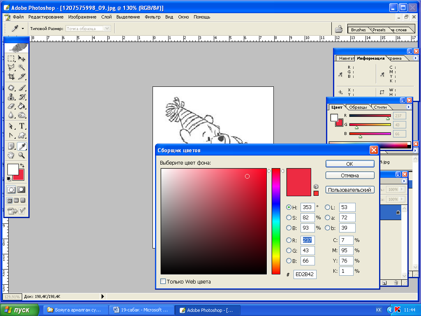
Task: Click the hex color field ED2B42
Action: coord(305,274)
